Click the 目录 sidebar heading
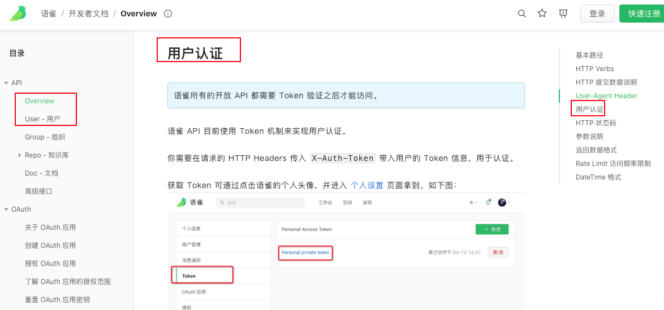This screenshot has height=310, width=664. (17, 53)
